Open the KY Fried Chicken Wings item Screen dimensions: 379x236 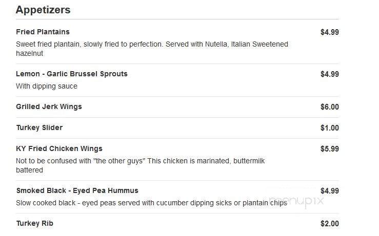(59, 148)
